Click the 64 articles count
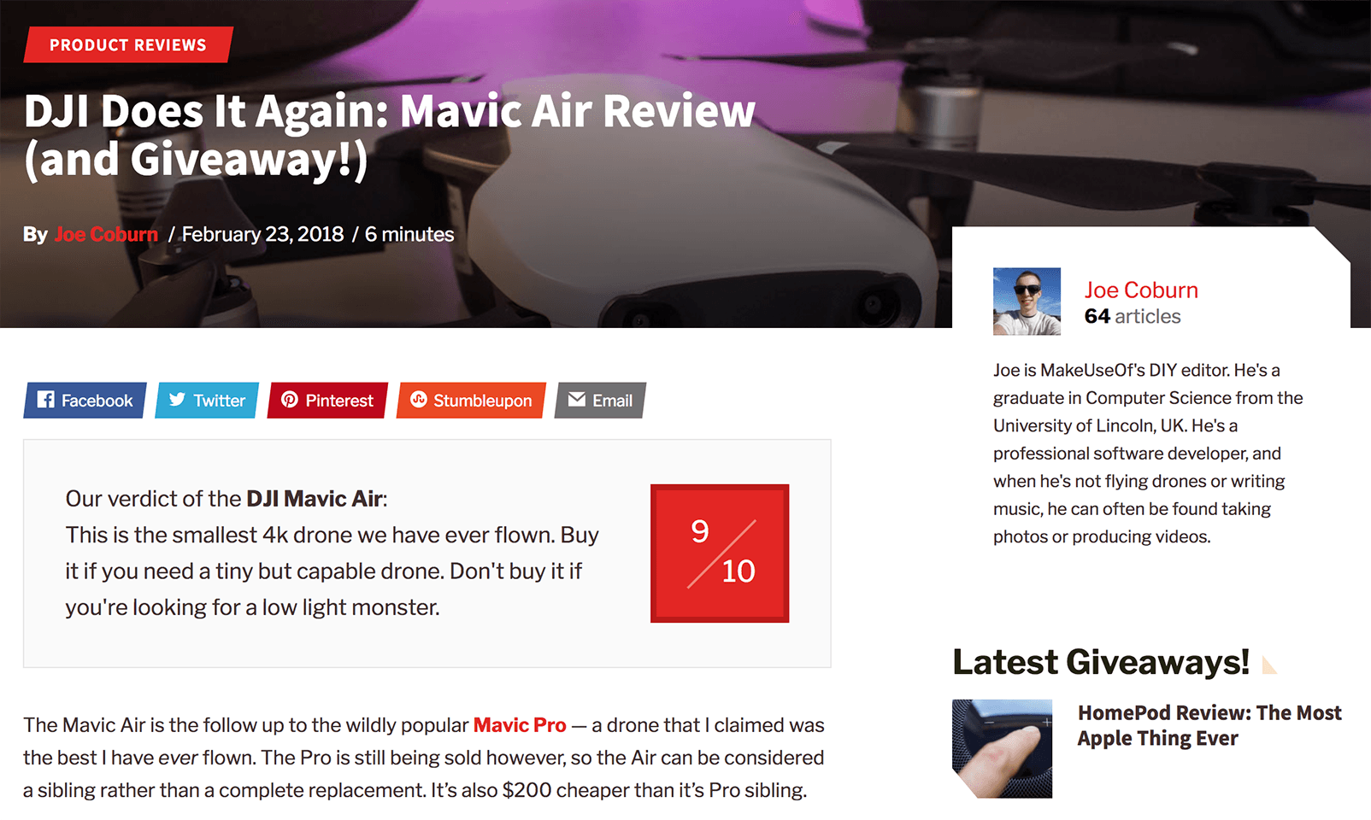This screenshot has height=820, width=1371. tap(1133, 316)
